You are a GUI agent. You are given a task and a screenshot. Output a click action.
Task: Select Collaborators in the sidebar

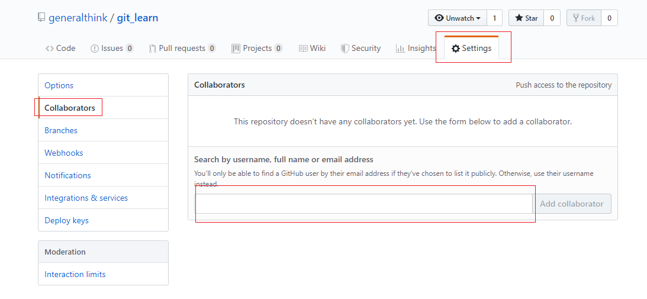click(x=70, y=108)
